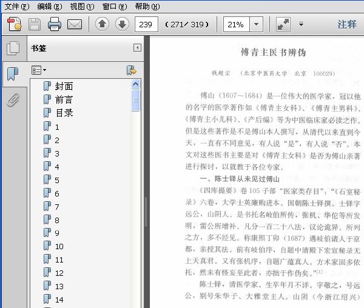Click the Save floppy disk icon
The width and height of the screenshot is (364, 308).
[x=35, y=24]
